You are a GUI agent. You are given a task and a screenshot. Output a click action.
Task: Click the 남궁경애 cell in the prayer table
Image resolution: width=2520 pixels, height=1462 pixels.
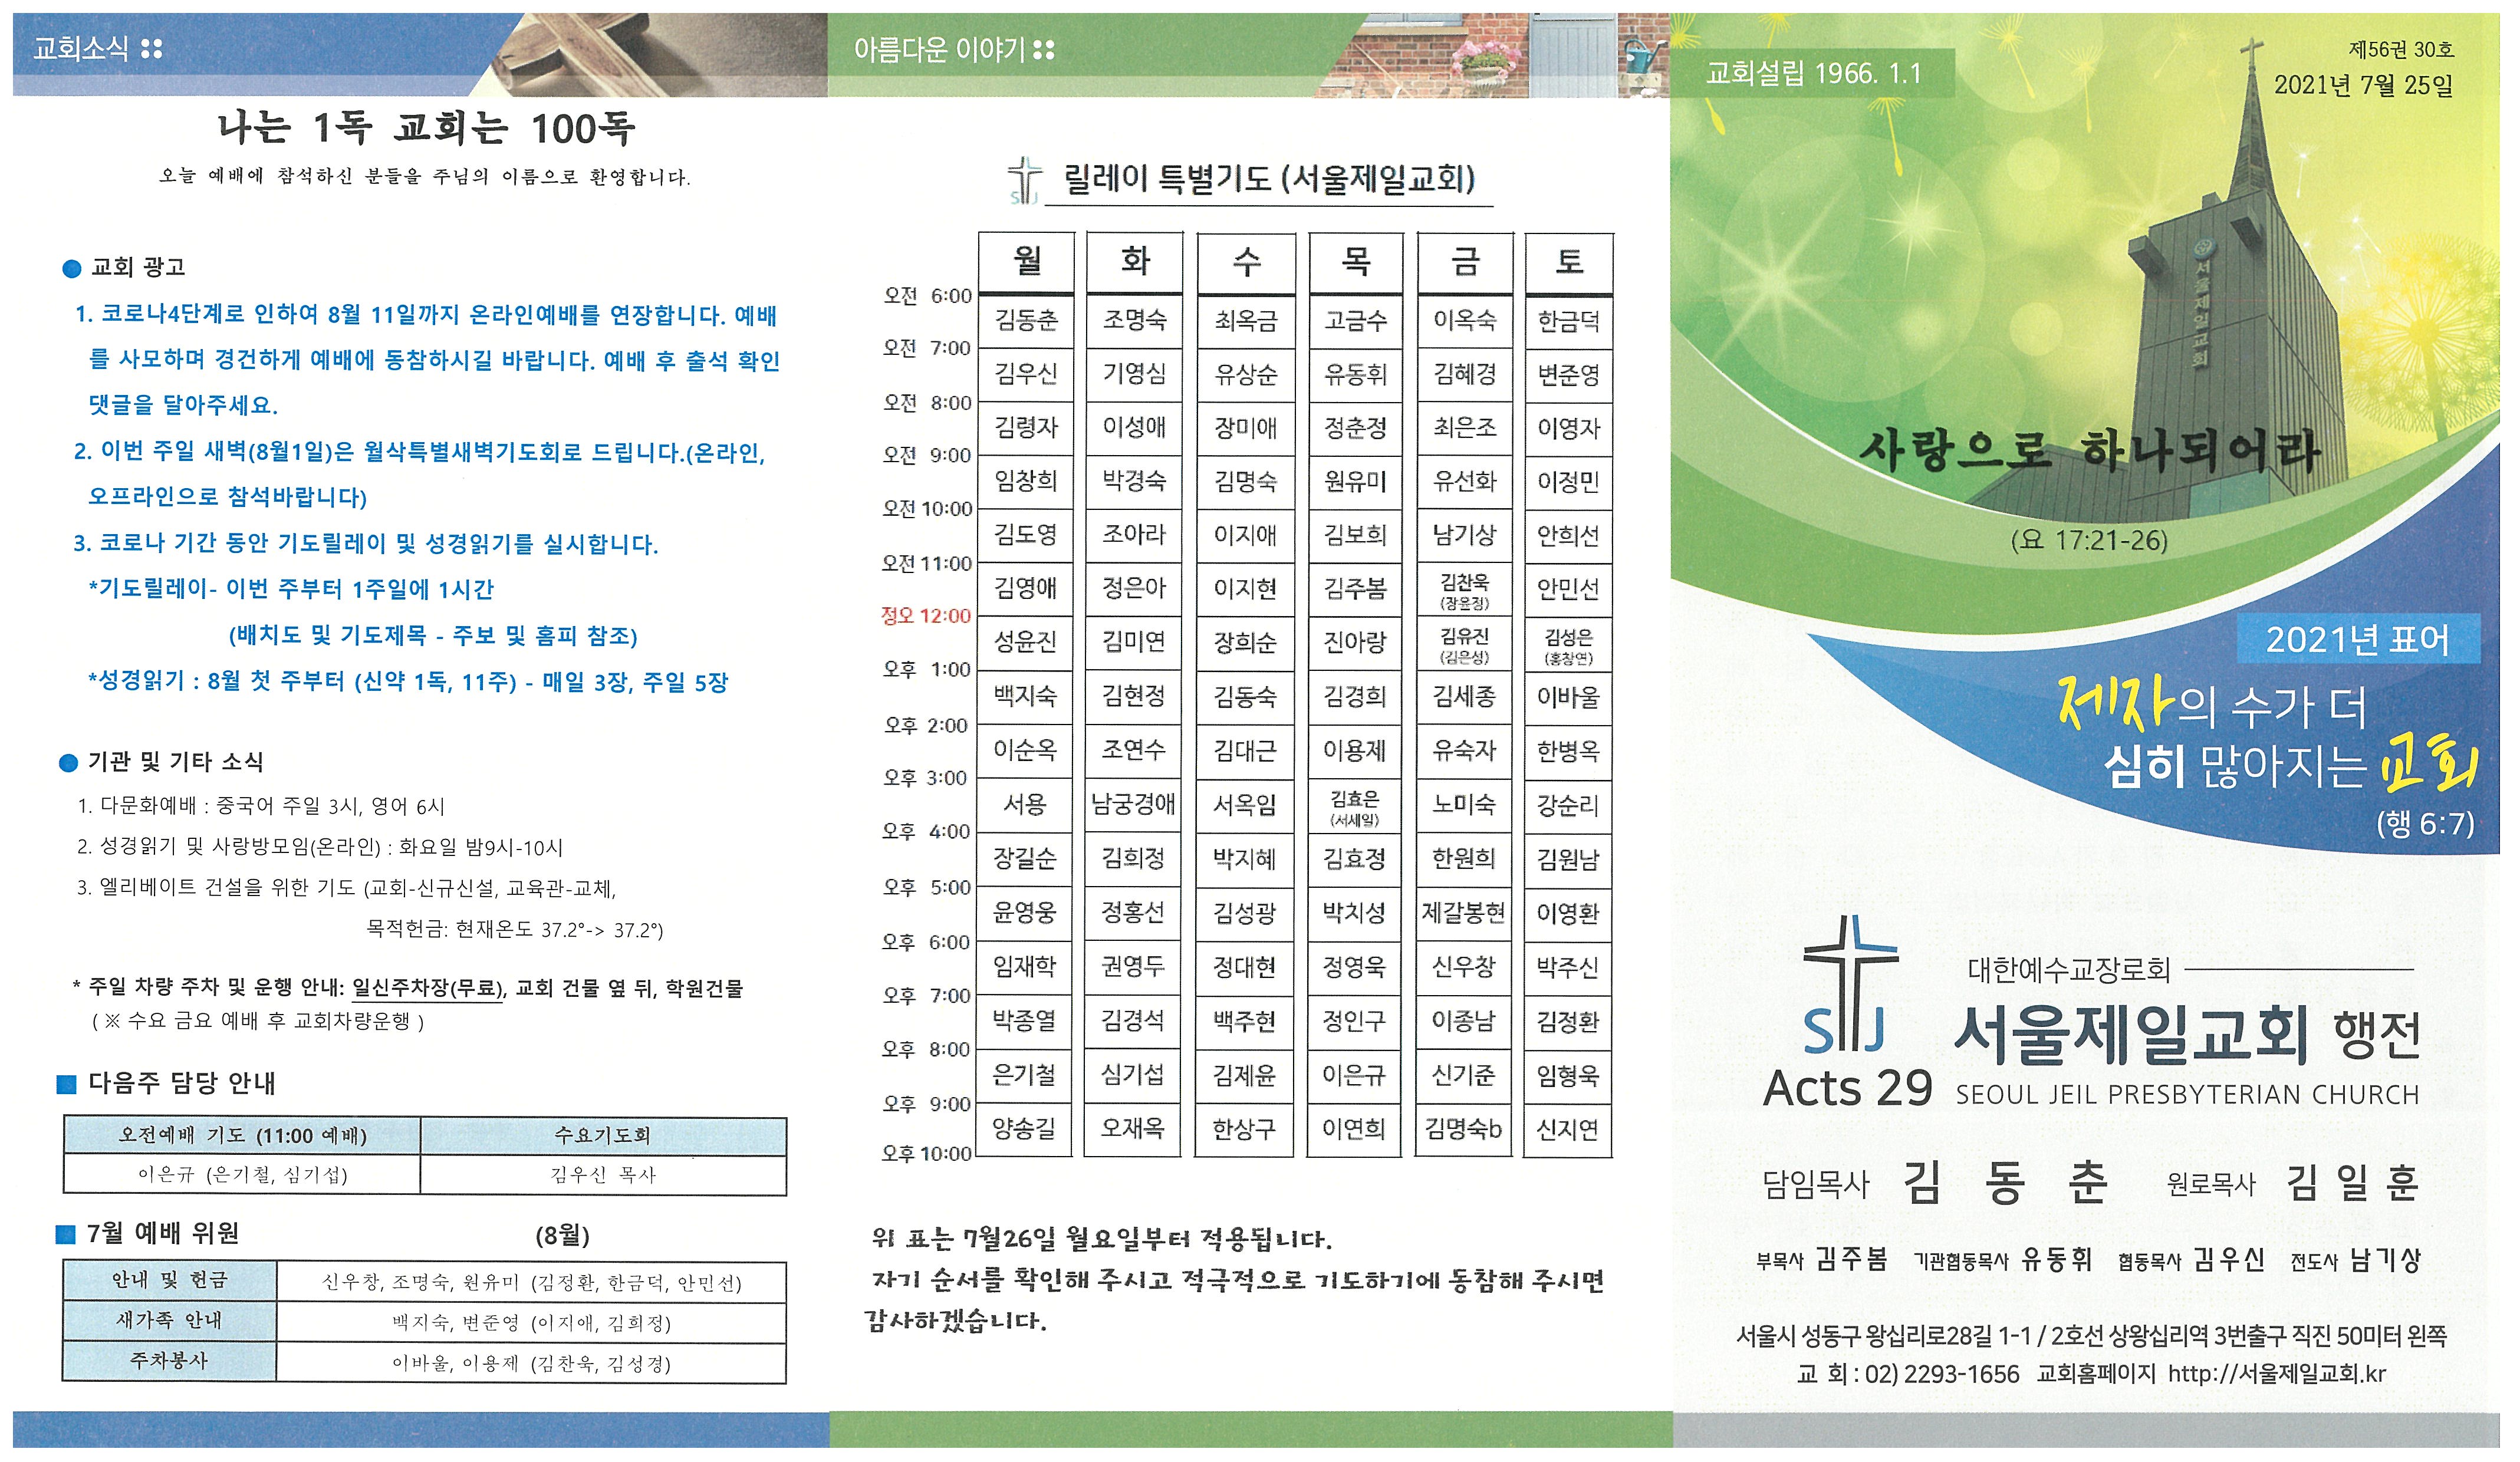1134,805
